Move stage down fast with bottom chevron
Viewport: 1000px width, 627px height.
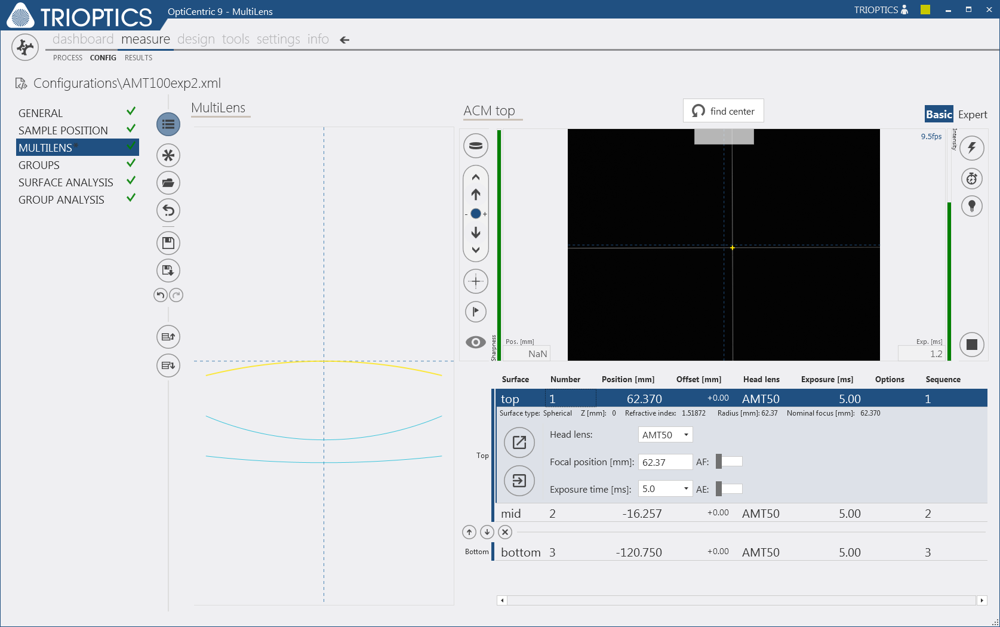point(476,250)
